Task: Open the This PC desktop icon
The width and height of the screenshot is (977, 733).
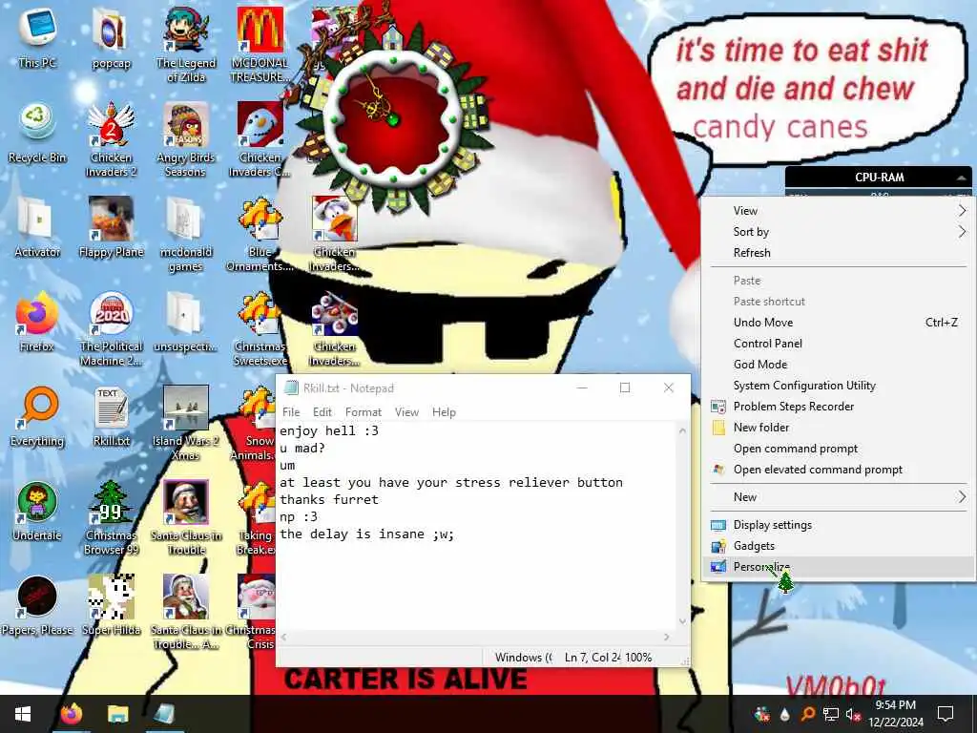Action: coord(37,36)
